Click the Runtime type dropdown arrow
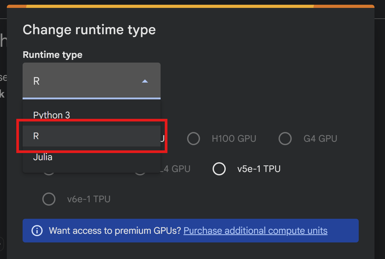 pos(145,81)
